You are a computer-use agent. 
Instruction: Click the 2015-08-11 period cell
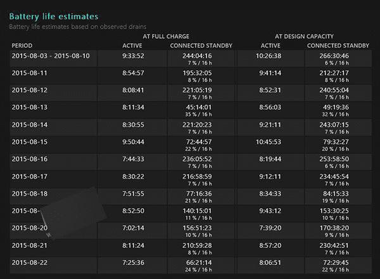point(30,73)
